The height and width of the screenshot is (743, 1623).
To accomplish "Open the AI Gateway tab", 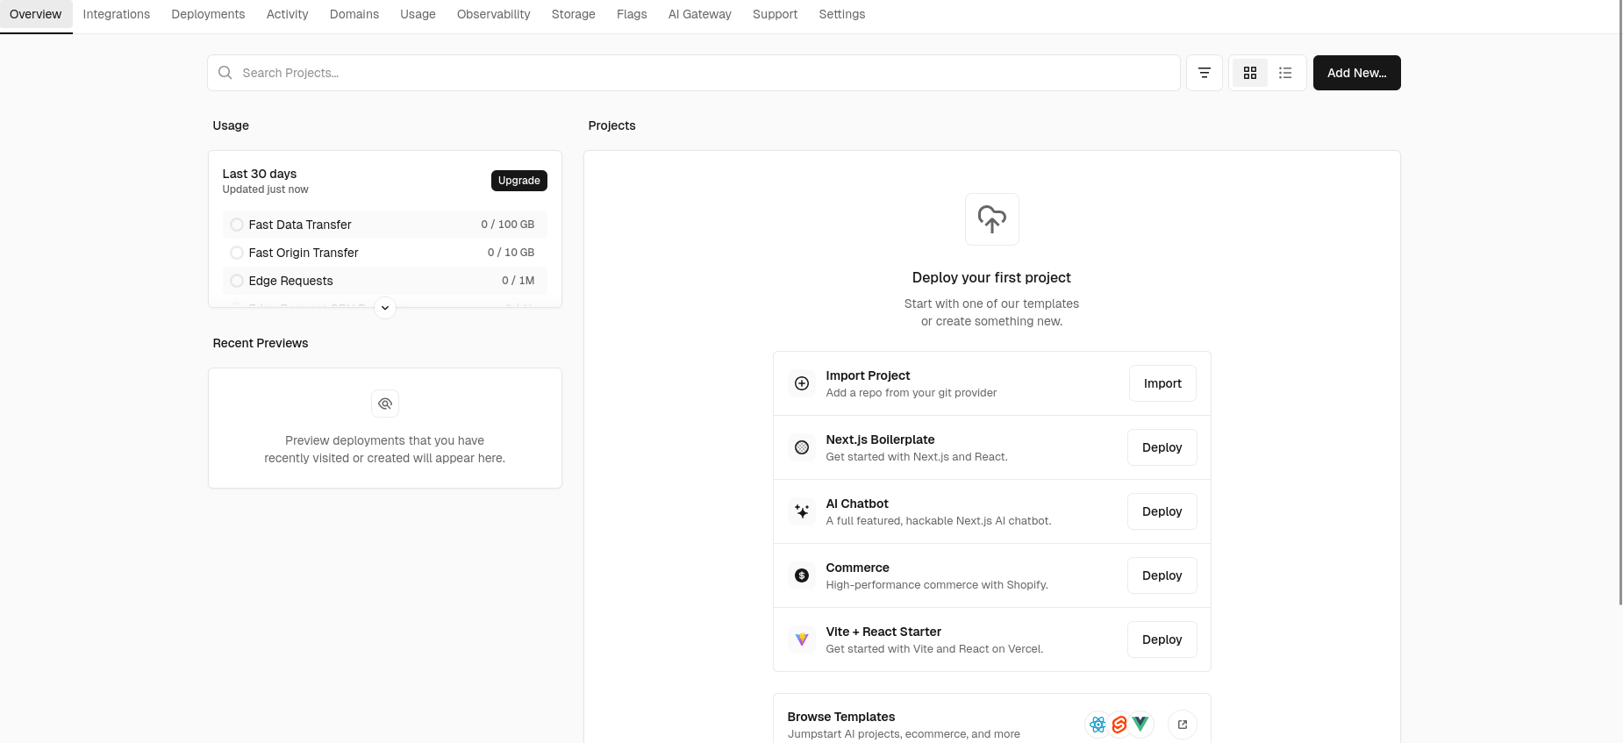I will [700, 15].
